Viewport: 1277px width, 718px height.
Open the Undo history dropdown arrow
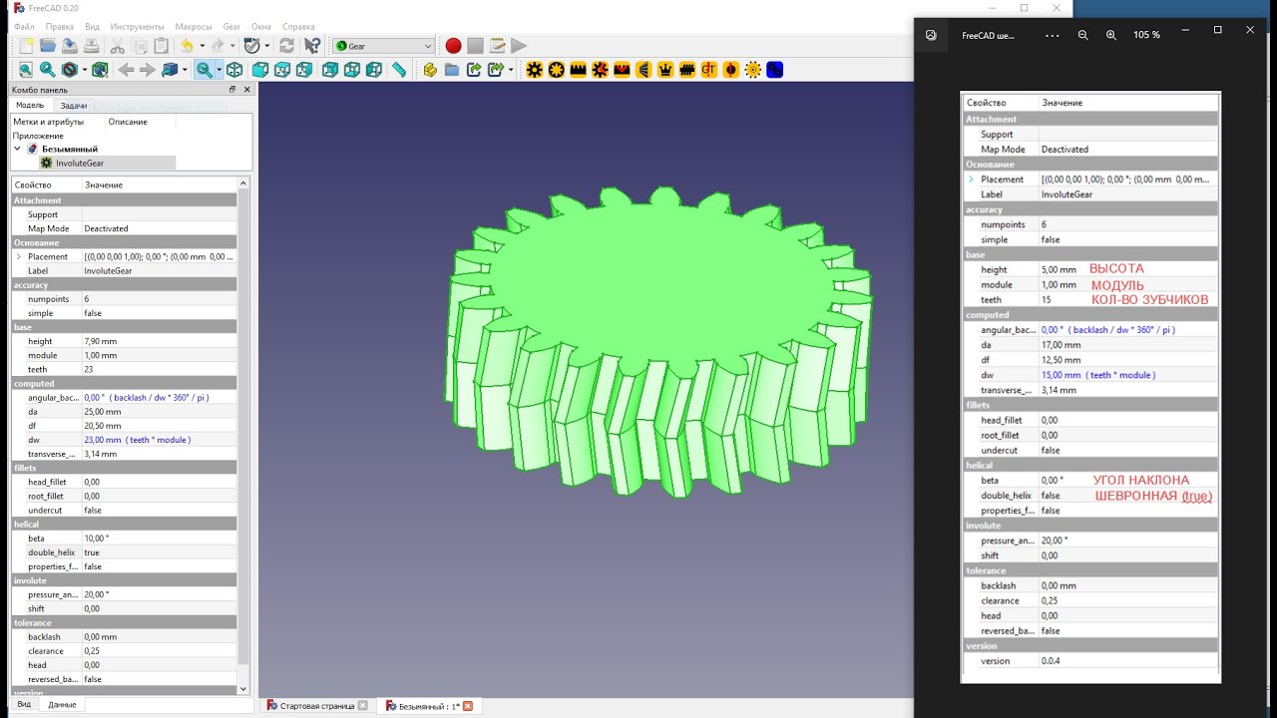point(202,46)
